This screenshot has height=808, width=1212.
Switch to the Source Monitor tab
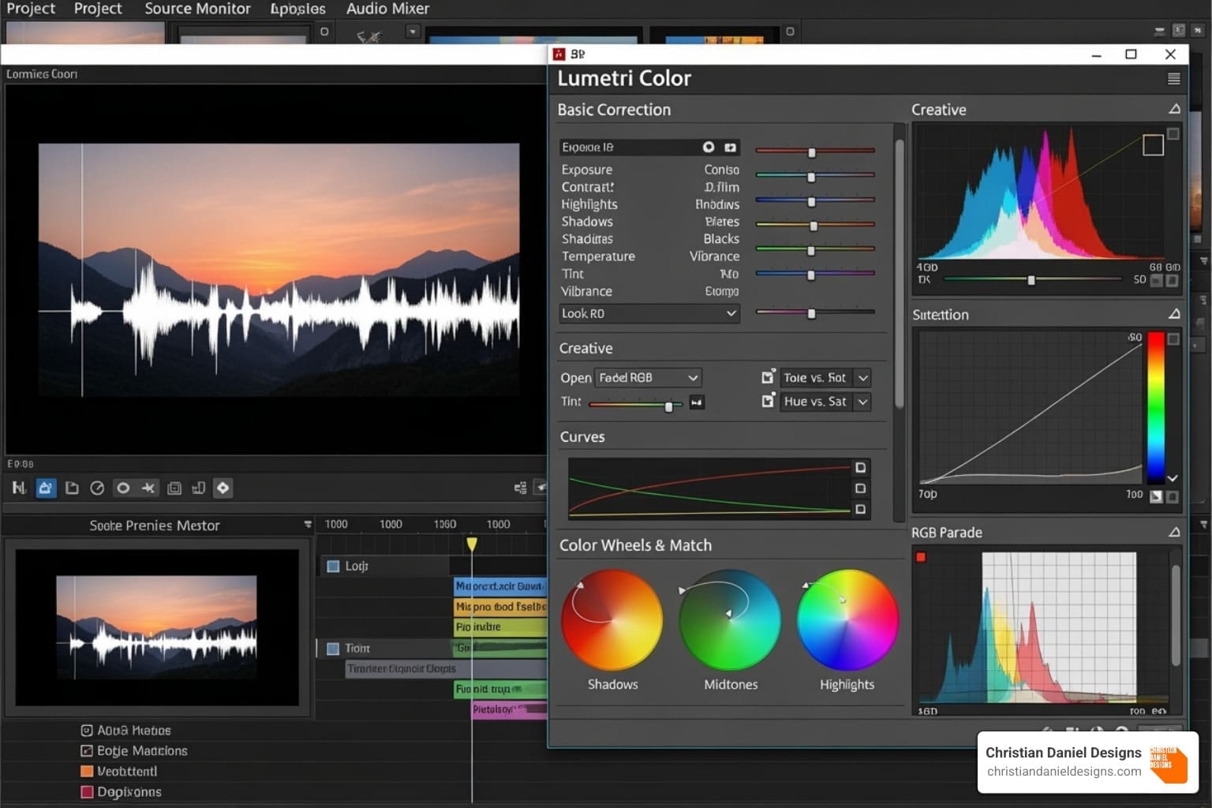(197, 9)
